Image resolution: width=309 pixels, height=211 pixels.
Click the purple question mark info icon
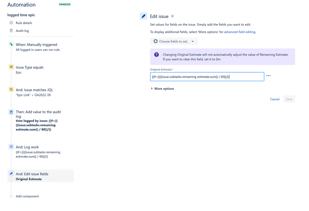(157, 55)
